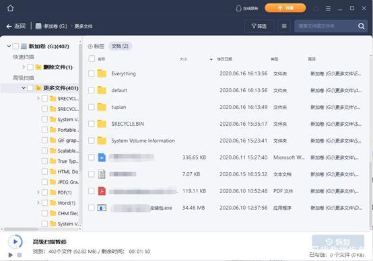Click the tupian folder icon
Image resolution: width=373 pixels, height=261 pixels.
point(102,107)
